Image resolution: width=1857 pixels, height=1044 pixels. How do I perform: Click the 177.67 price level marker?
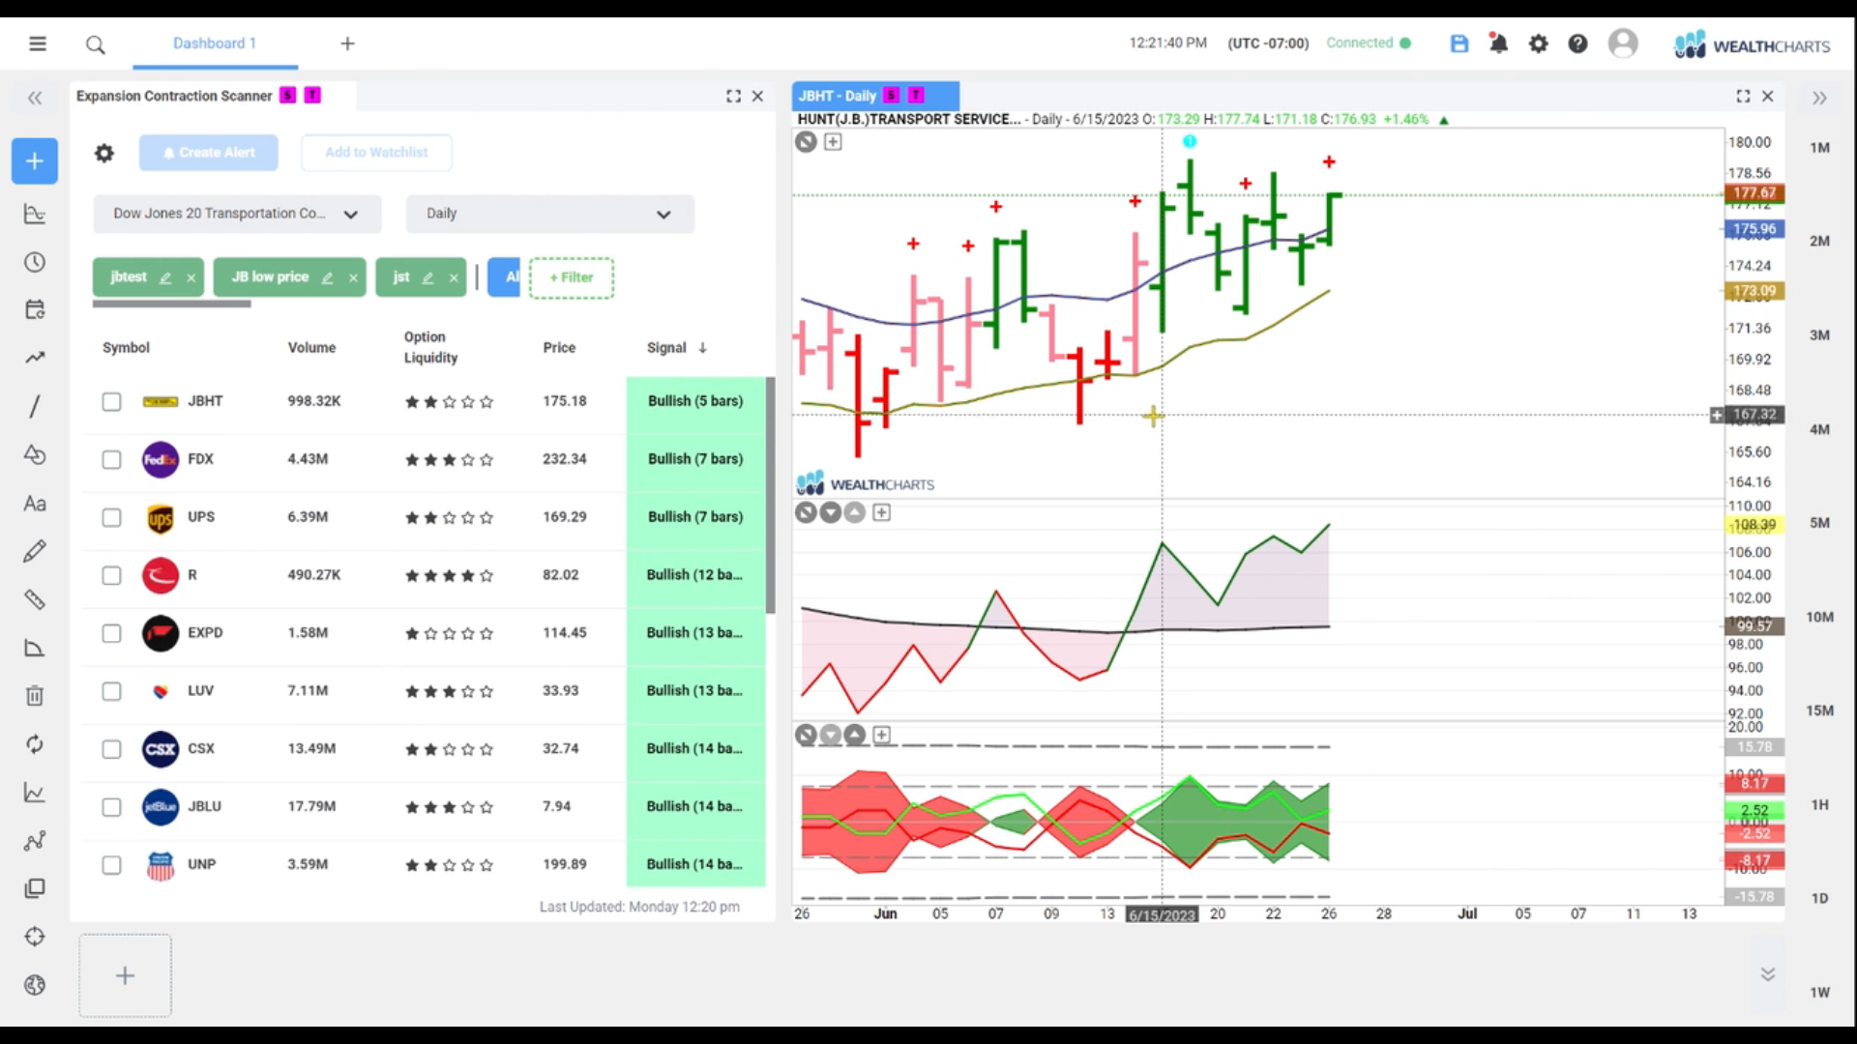[1754, 193]
